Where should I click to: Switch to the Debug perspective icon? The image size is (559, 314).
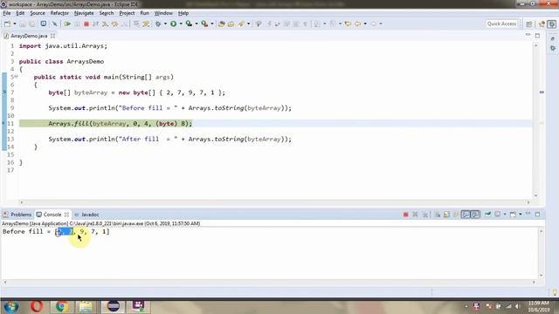click(551, 24)
